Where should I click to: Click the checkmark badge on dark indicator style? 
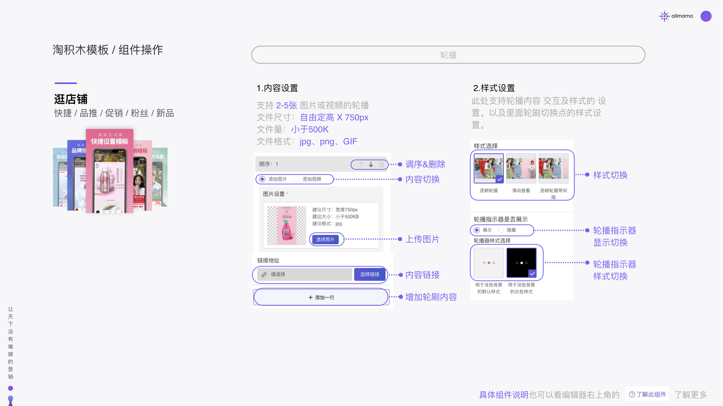coord(532,274)
